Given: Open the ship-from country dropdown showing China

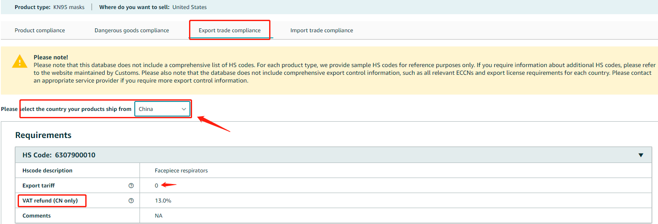Looking at the screenshot, I should point(162,109).
